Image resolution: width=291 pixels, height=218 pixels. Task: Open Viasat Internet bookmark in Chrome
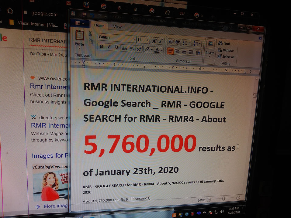tap(34, 24)
